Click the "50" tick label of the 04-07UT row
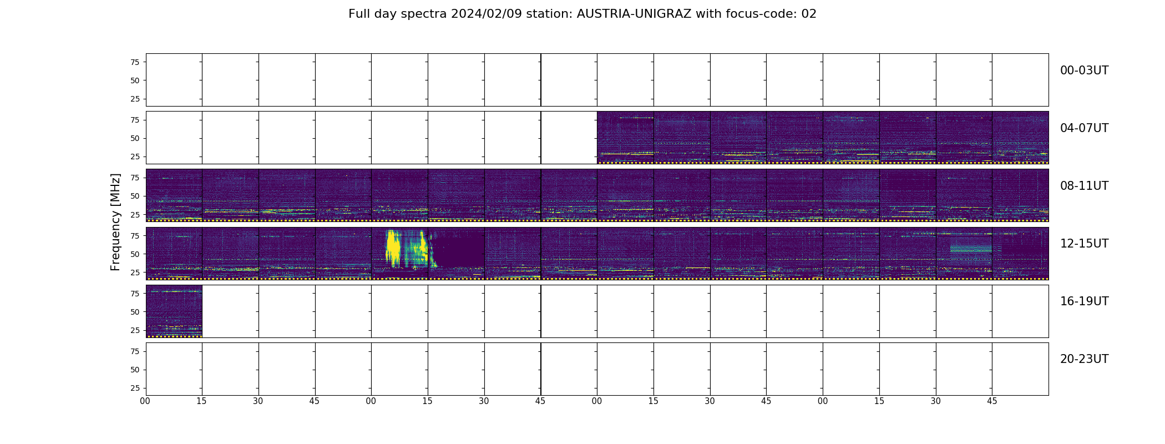1165x444 pixels. 135,138
